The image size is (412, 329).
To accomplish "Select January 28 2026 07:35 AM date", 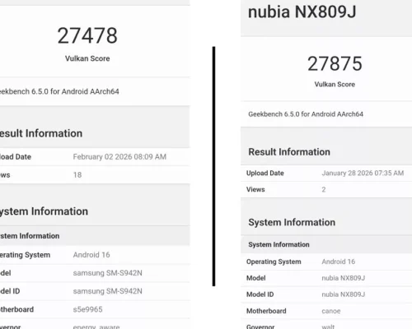I will pyautogui.click(x=363, y=173).
